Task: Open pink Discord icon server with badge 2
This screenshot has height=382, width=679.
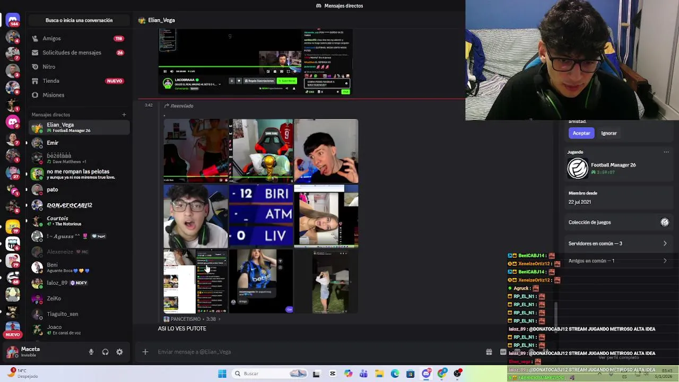Action: click(x=13, y=122)
